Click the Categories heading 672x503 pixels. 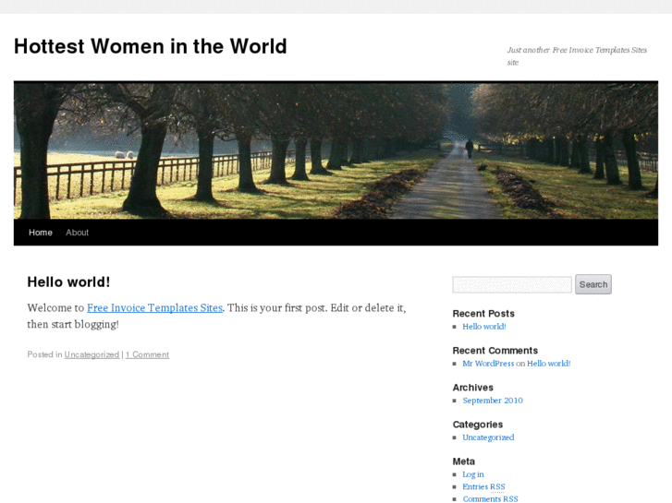(x=478, y=425)
